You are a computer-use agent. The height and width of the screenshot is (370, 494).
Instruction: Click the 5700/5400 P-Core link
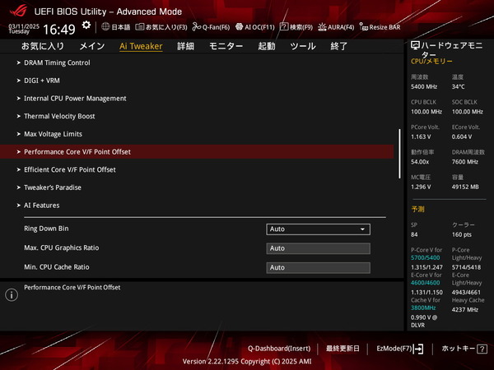[x=426, y=257]
